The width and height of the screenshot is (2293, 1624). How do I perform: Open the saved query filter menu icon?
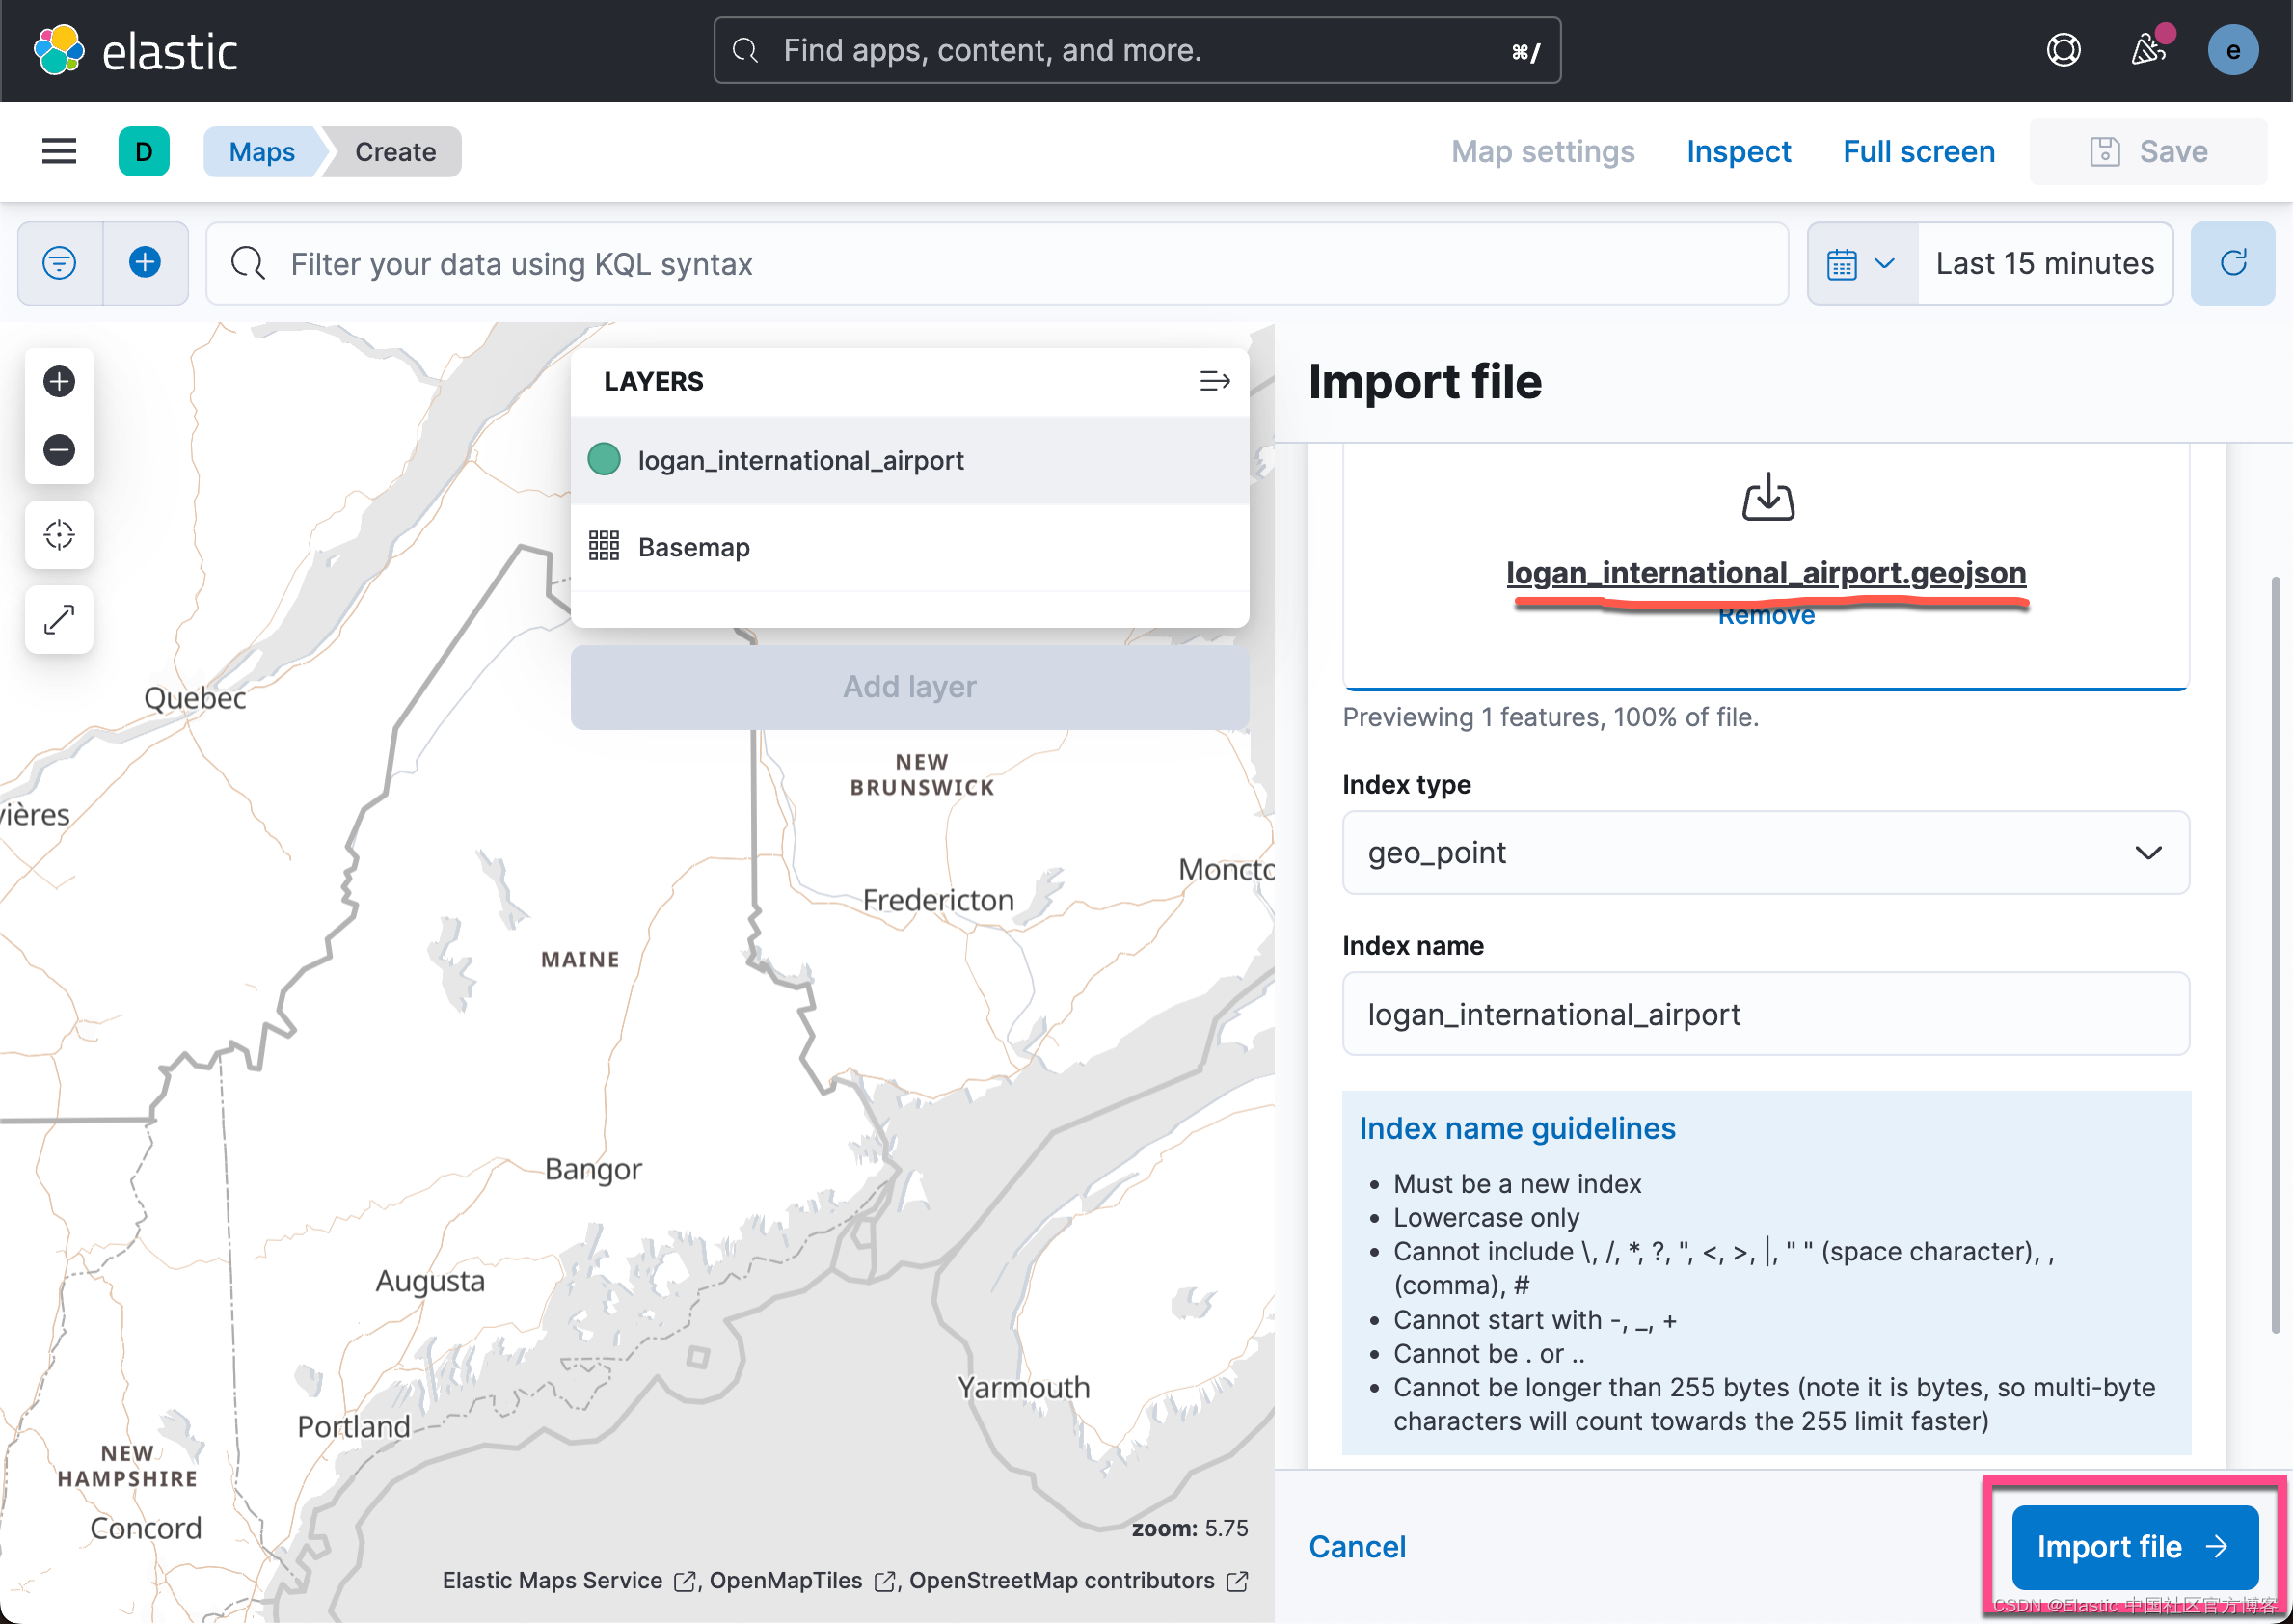pyautogui.click(x=60, y=263)
